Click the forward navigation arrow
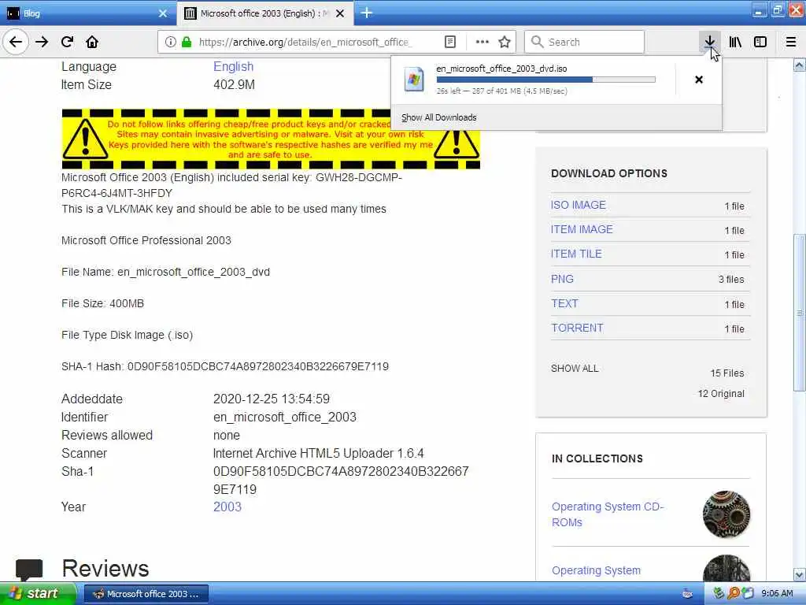The image size is (806, 605). pyautogui.click(x=42, y=42)
